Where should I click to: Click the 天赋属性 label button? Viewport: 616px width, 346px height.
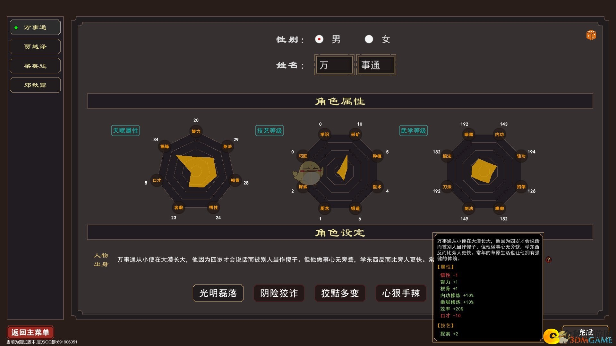pyautogui.click(x=125, y=131)
